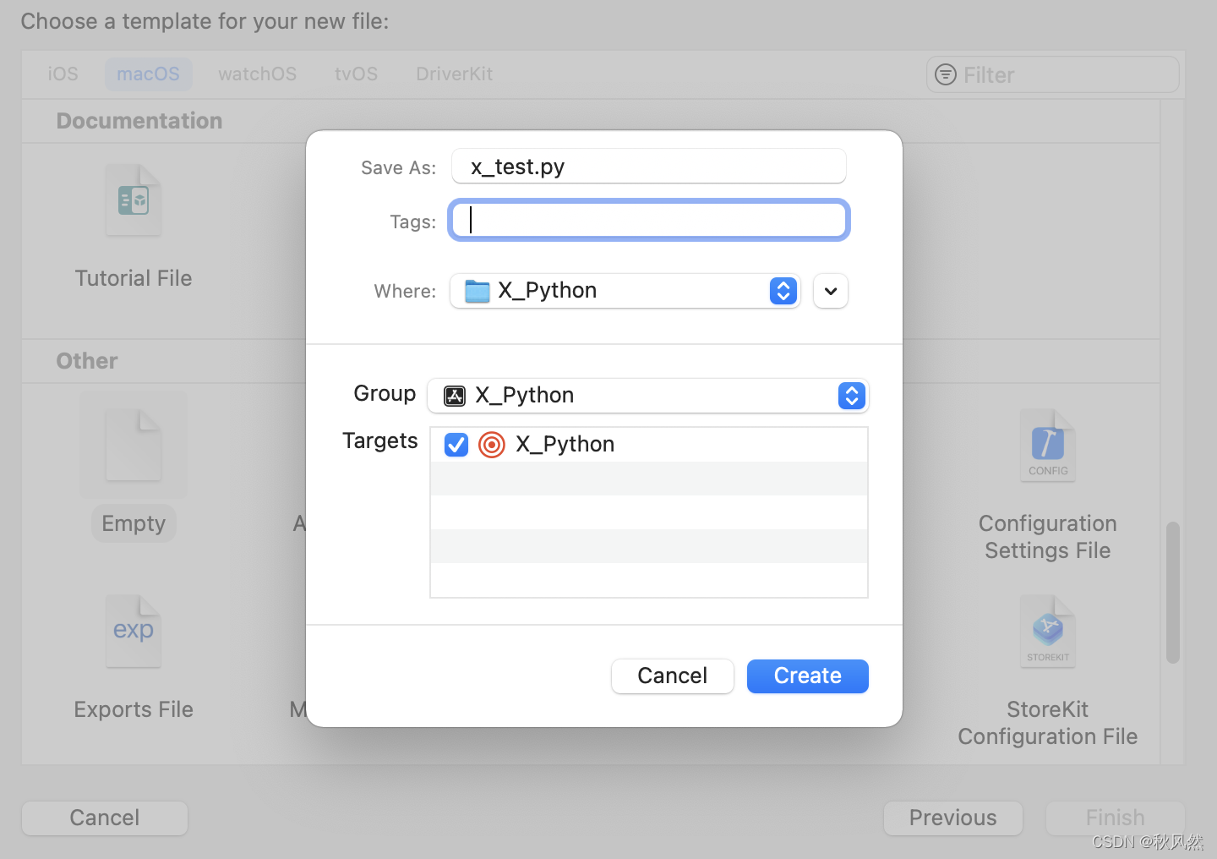Image resolution: width=1217 pixels, height=859 pixels.
Task: Click the Configuration Settings File label
Action: coord(1048,537)
